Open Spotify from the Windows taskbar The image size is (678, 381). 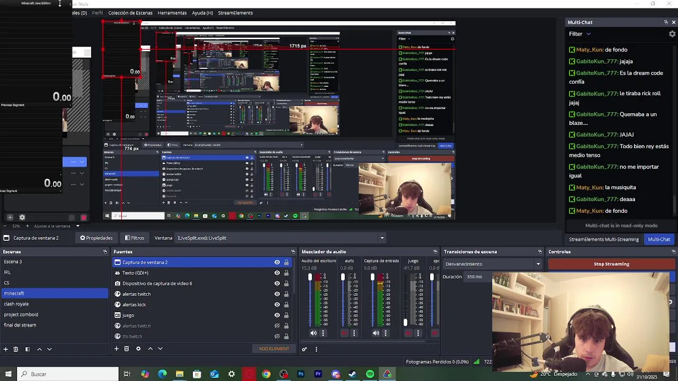pyautogui.click(x=370, y=374)
